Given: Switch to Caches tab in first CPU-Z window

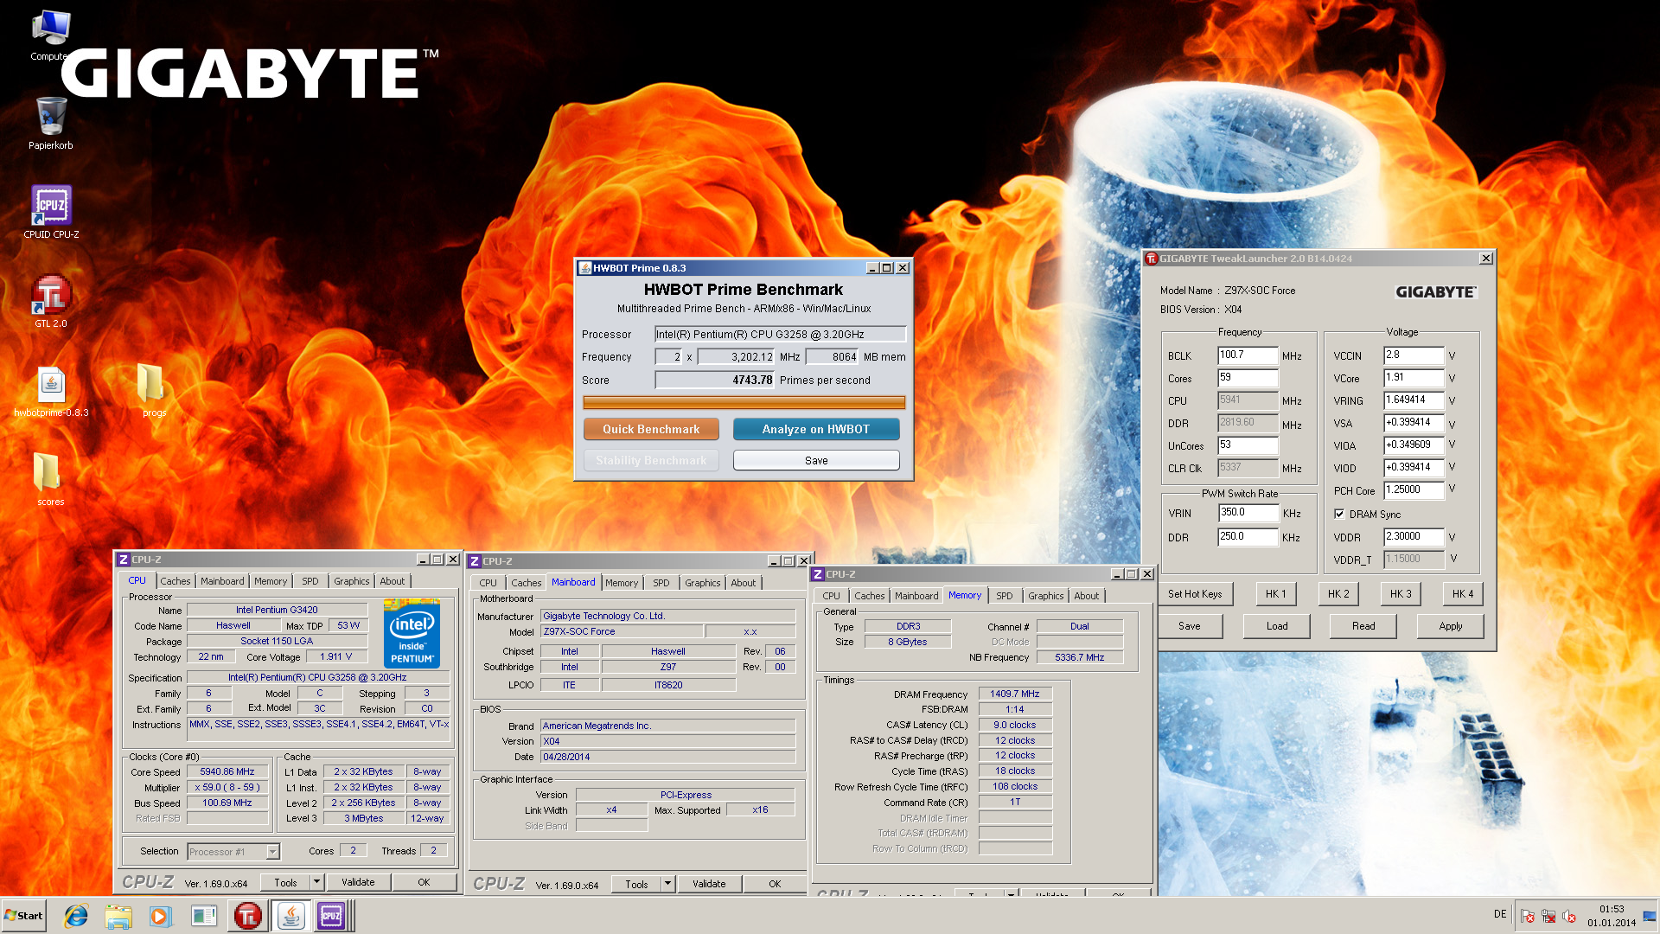Looking at the screenshot, I should [x=175, y=581].
